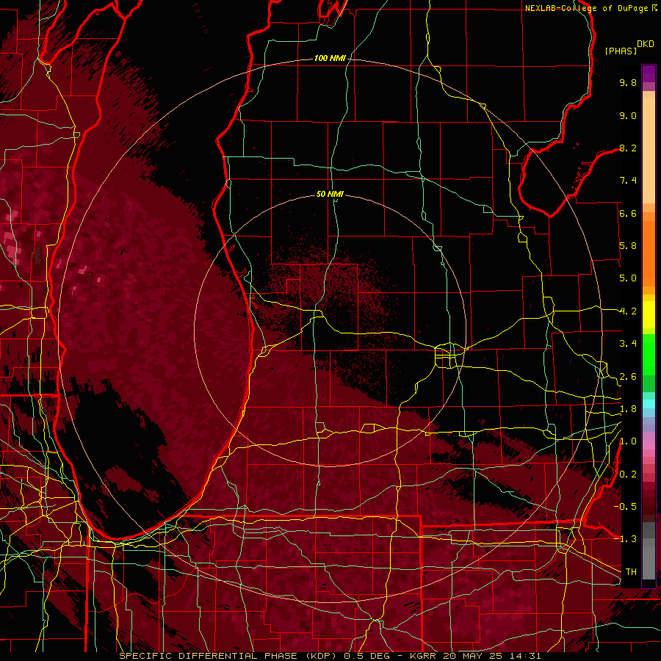Image resolution: width=661 pixels, height=661 pixels.
Task: Click the 5.8 value on the color scale
Action: (x=628, y=246)
